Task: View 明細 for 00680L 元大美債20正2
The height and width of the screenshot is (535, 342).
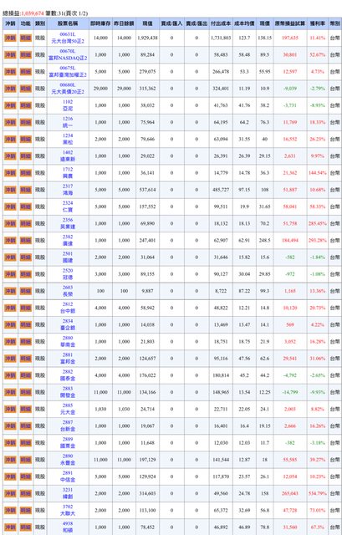Action: pos(26,89)
